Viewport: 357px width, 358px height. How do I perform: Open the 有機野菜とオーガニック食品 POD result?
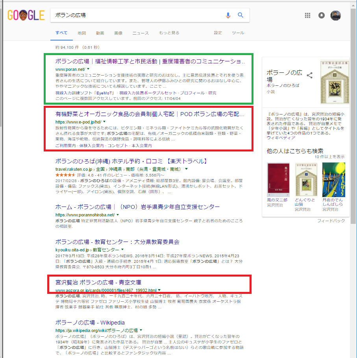(150, 114)
